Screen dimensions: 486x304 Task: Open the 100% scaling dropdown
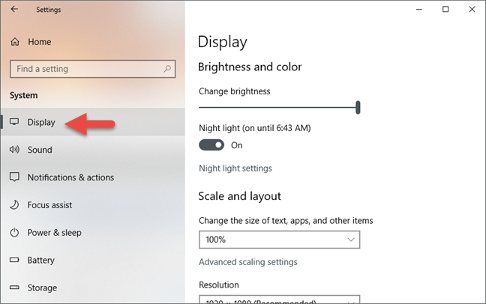(x=279, y=240)
